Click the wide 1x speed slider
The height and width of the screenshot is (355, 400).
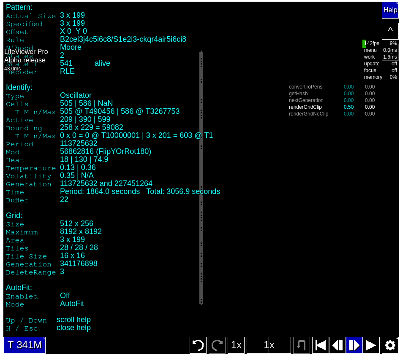pyautogui.click(x=269, y=345)
